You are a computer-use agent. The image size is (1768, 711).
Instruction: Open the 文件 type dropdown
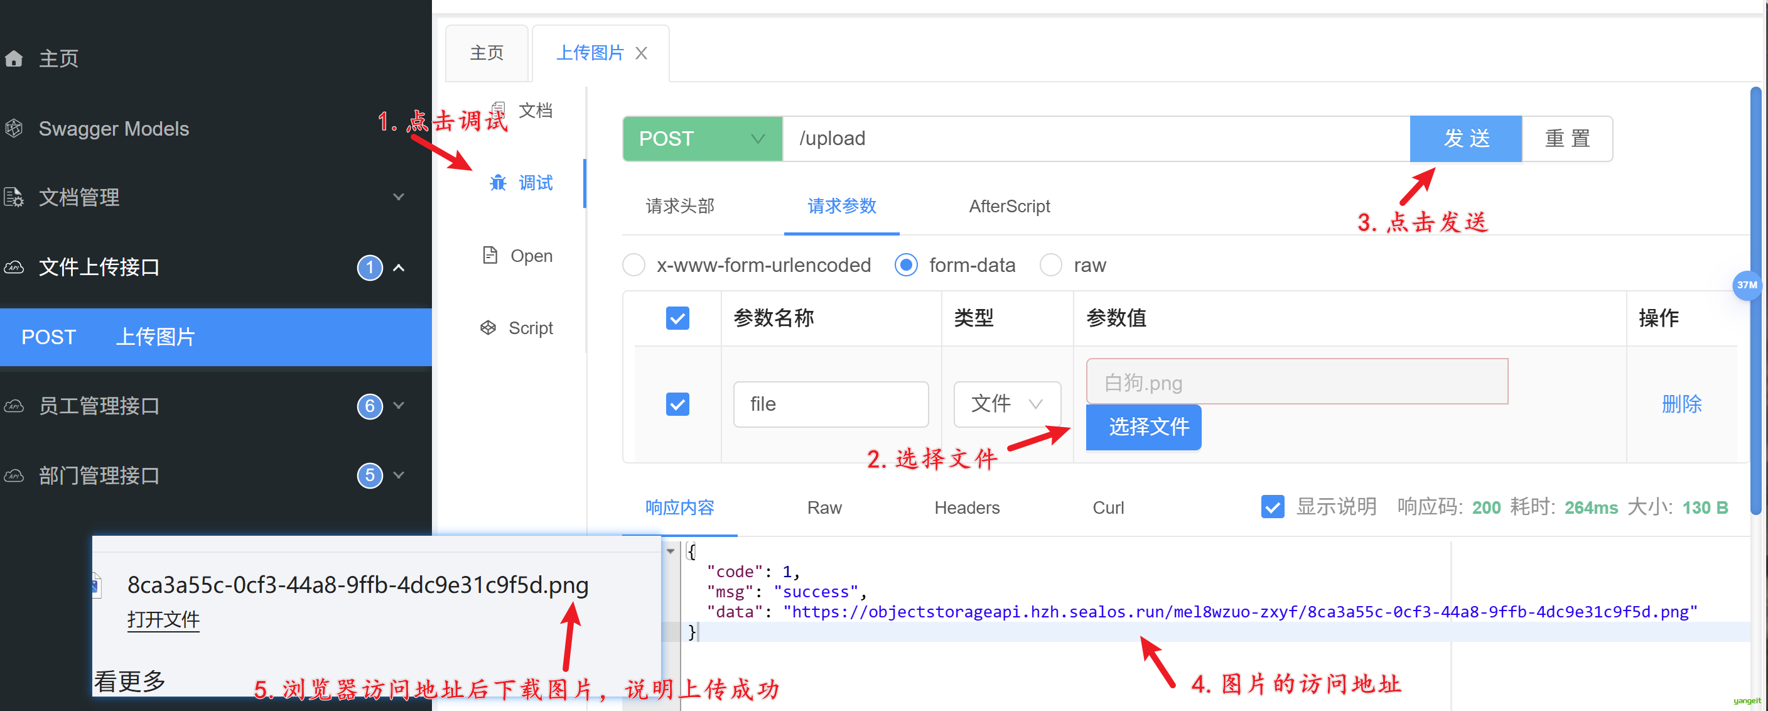(1007, 404)
